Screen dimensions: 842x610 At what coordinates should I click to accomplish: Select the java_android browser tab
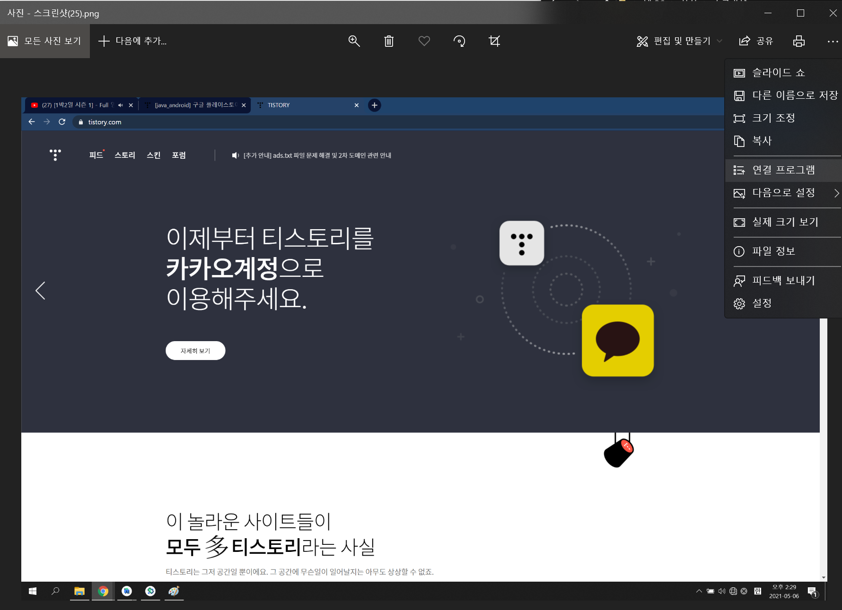pyautogui.click(x=195, y=105)
